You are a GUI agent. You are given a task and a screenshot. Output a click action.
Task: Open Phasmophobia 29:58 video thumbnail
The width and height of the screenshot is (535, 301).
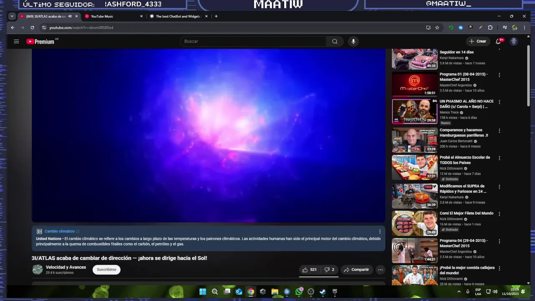tap(415, 112)
